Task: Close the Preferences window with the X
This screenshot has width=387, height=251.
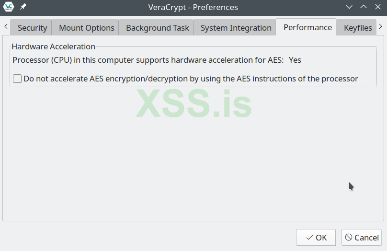Action: pos(377,7)
